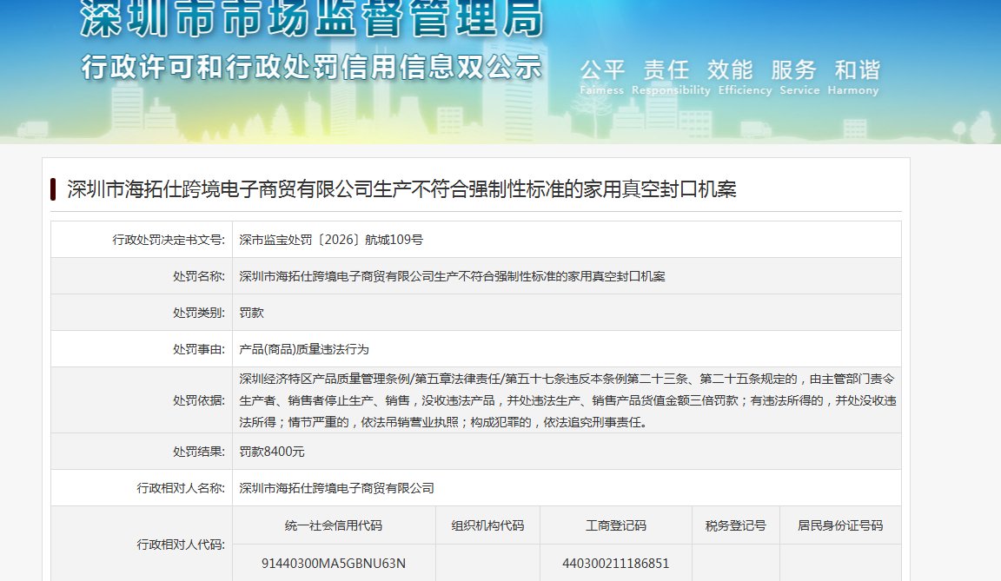Click the 罚款 value in 处罚类别 row
The image size is (1001, 581).
click(251, 313)
